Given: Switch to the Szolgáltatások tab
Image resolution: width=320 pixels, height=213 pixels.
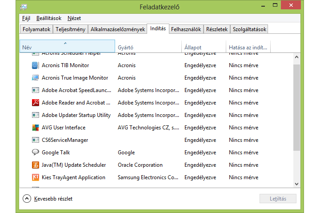Looking at the screenshot, I should 249,29.
